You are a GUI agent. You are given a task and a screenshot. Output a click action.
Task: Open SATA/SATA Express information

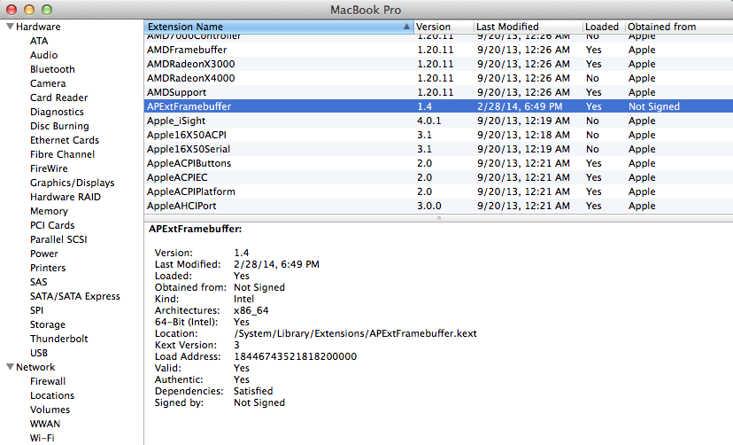coord(74,296)
